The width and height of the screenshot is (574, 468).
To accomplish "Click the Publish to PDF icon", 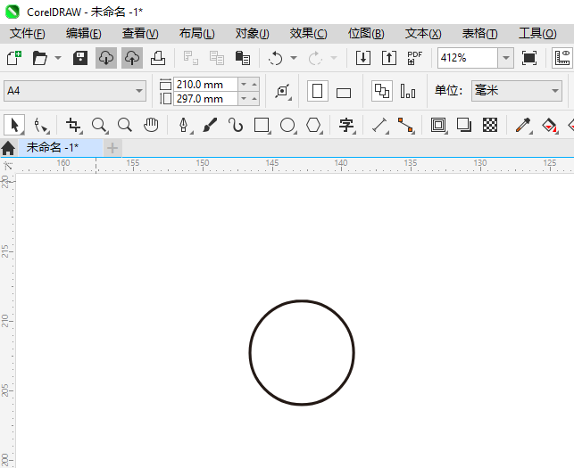I will [x=414, y=58].
